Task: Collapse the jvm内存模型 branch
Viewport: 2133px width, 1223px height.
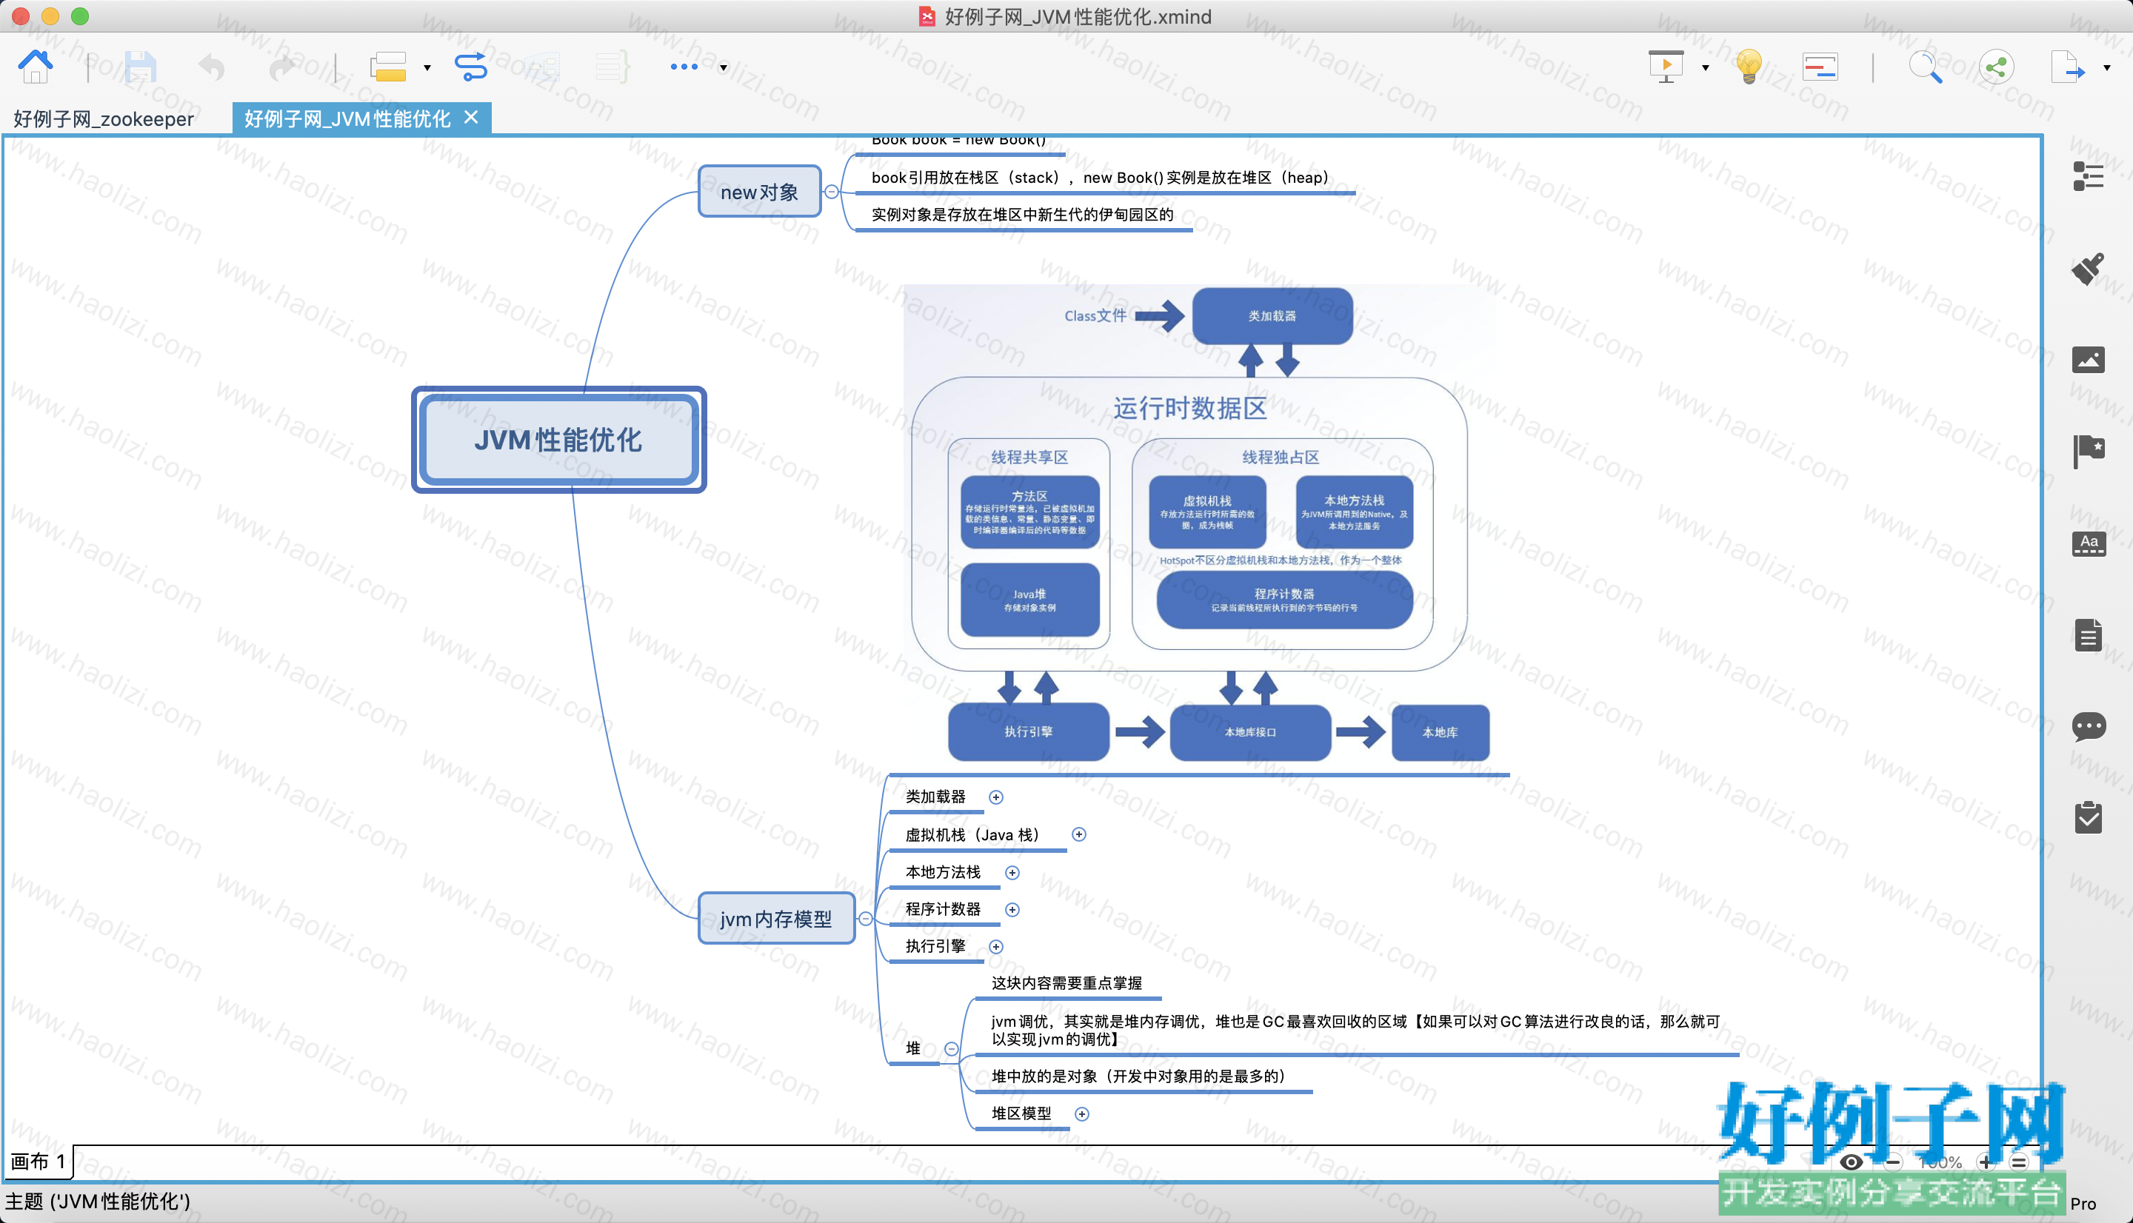Action: (865, 919)
